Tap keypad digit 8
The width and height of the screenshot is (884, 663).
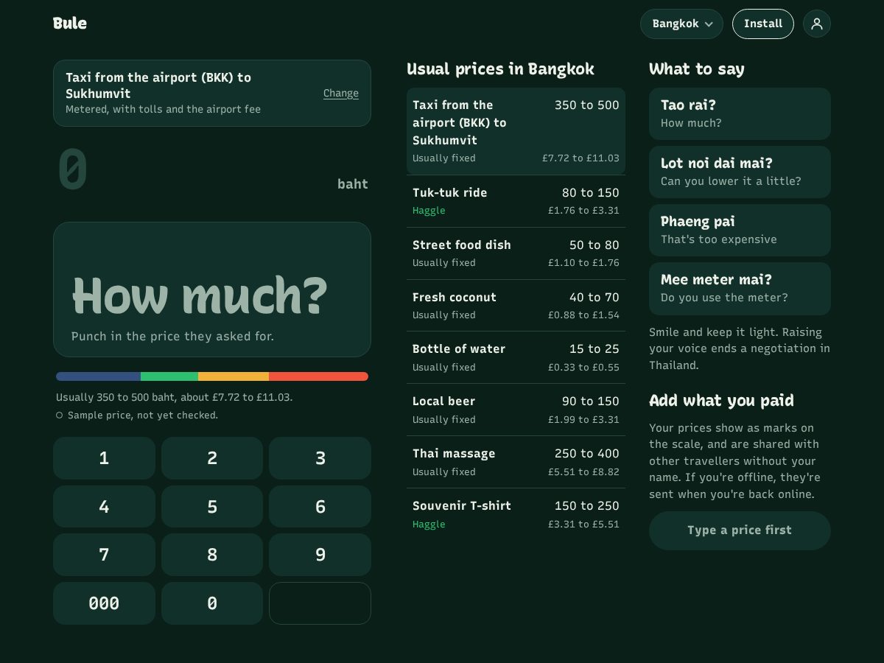[212, 555]
